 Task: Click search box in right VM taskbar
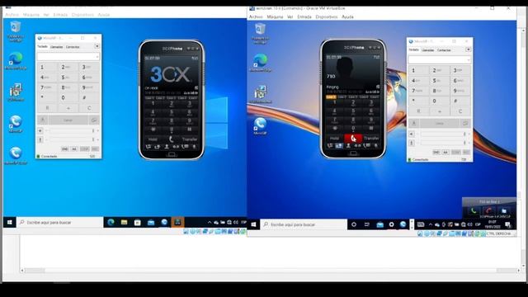[x=304, y=224]
